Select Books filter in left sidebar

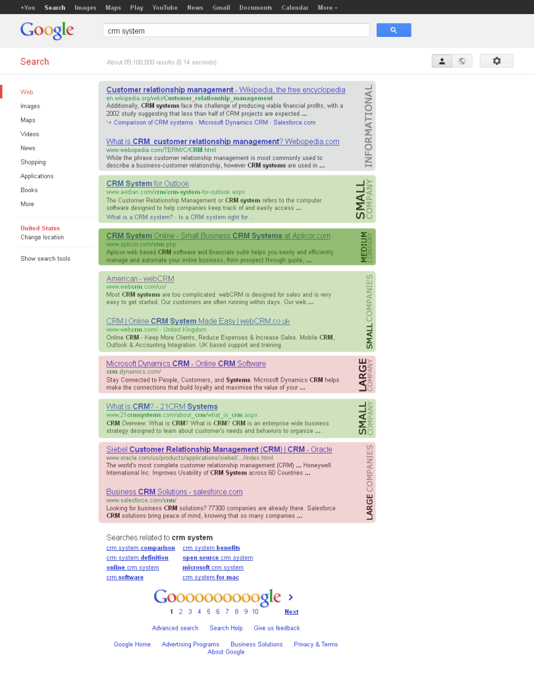tap(29, 190)
